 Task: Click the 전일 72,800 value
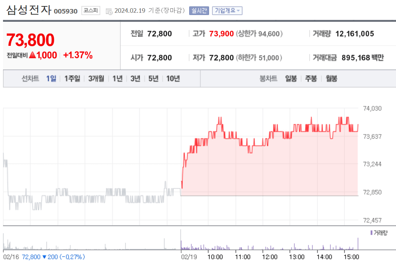click(x=160, y=33)
